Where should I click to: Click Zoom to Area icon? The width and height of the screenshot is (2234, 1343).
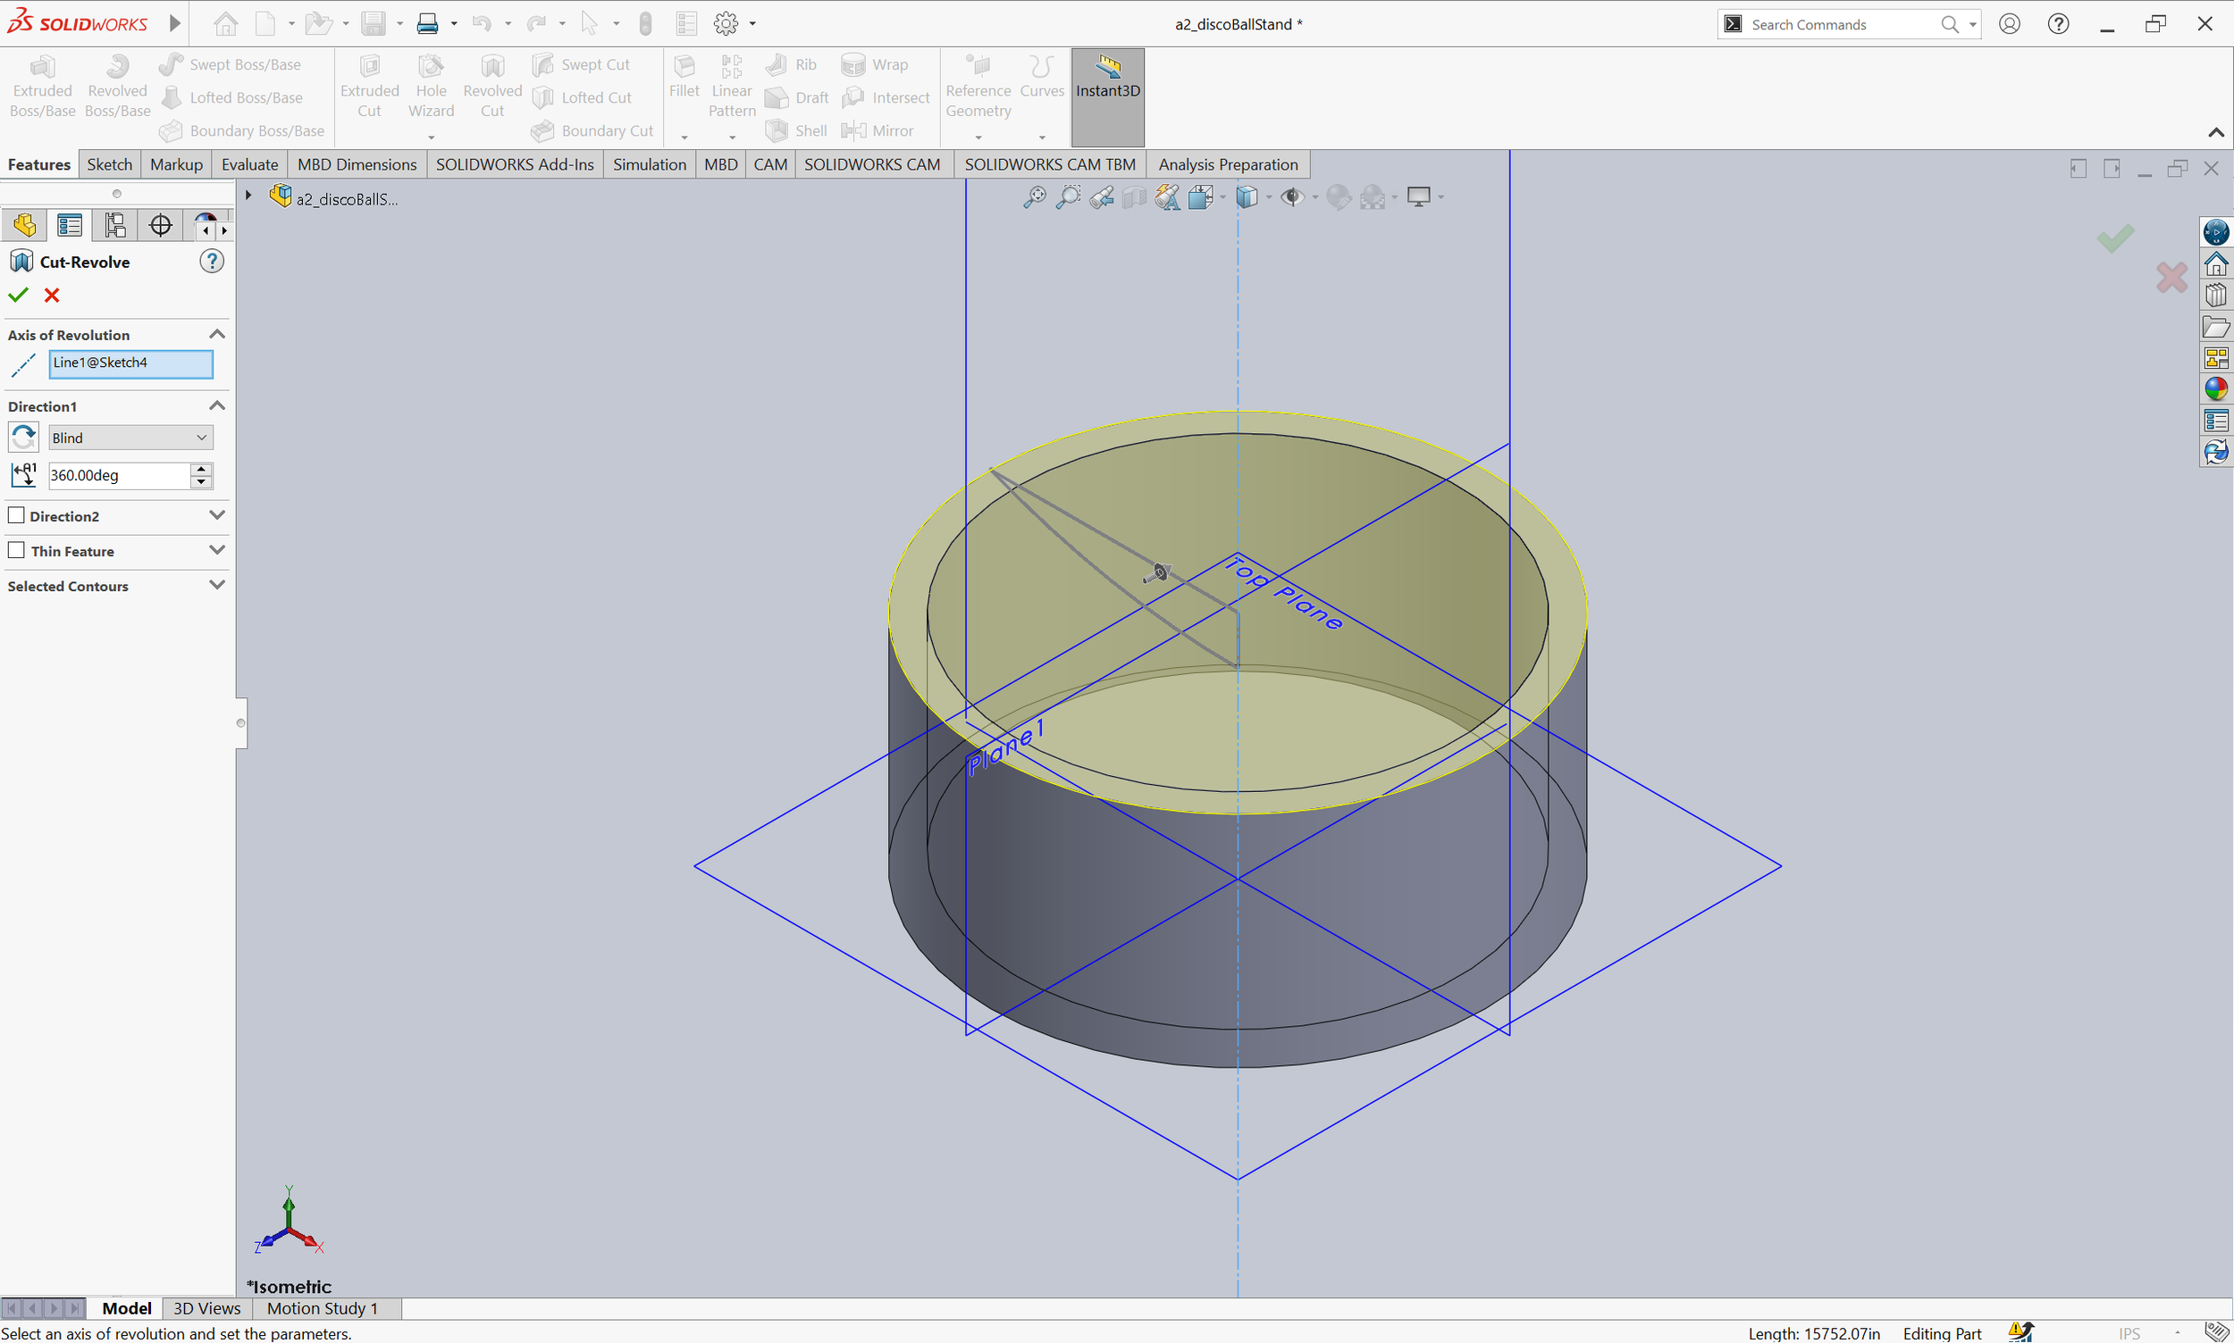click(x=1069, y=196)
